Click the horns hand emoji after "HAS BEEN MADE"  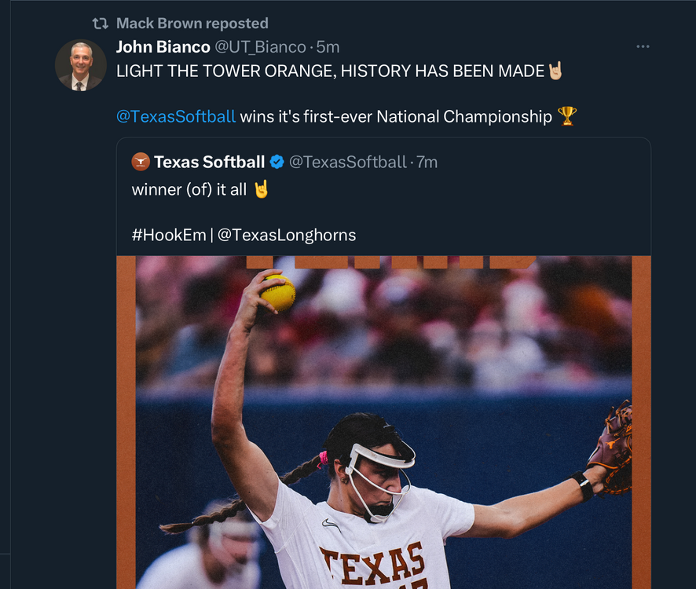coord(556,71)
